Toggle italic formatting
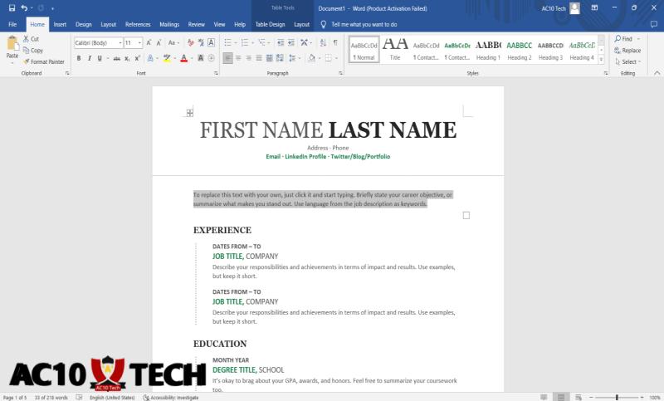Viewport: 664px width, 401px height. (x=90, y=58)
